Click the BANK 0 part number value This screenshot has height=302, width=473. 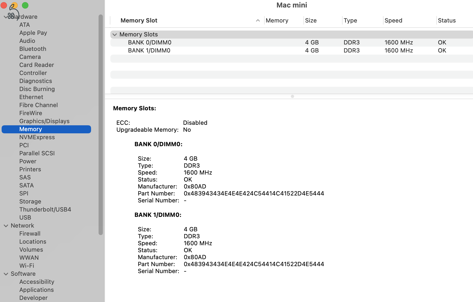[x=254, y=194]
